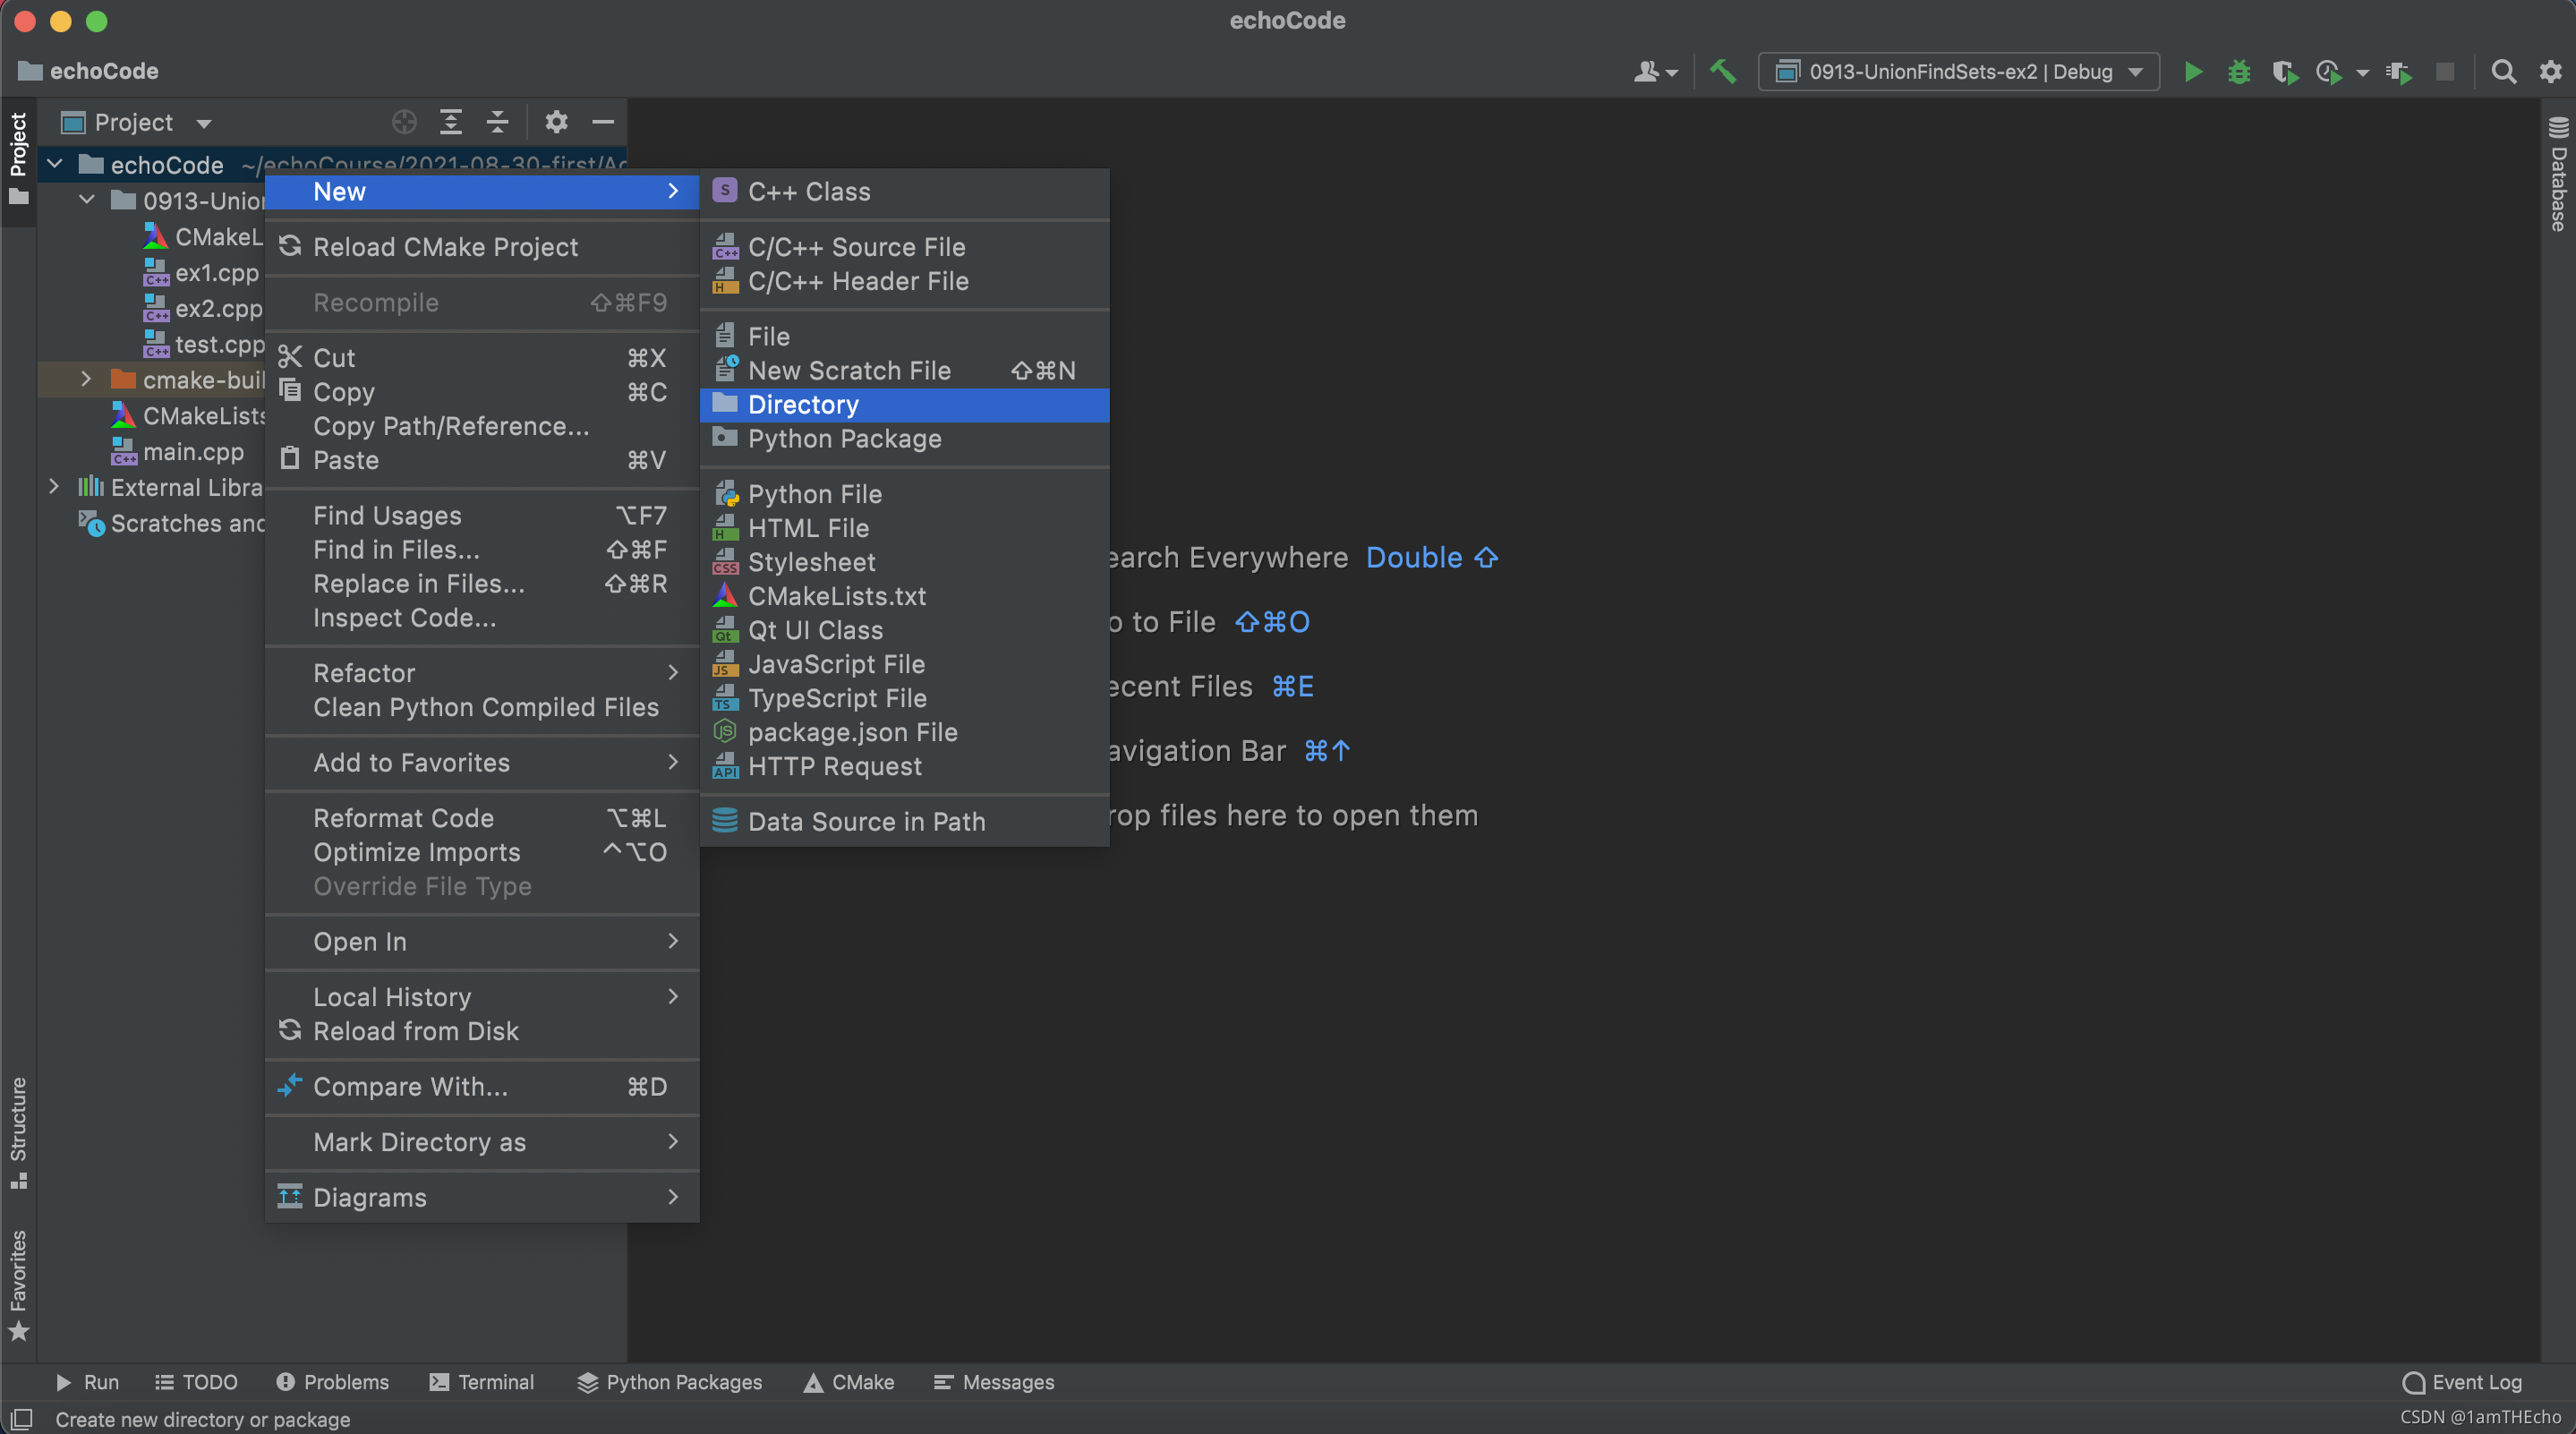2576x1434 pixels.
Task: Open the Event Log button
Action: click(2462, 1382)
